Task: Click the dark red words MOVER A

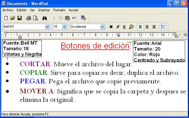Action: tap(36, 91)
